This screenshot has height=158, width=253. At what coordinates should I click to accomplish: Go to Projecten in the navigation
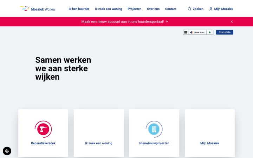pos(134,9)
